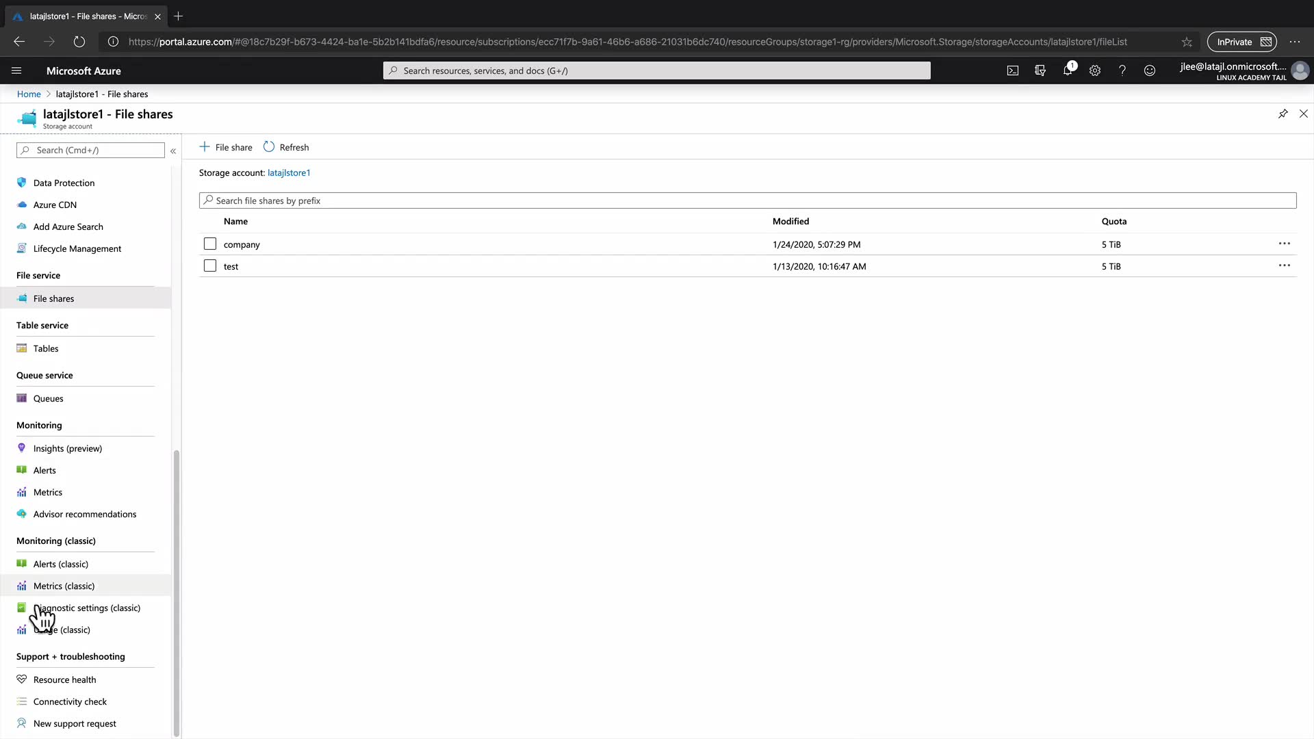Open more options for company share
Screen dimensions: 1314x739
coord(1285,244)
